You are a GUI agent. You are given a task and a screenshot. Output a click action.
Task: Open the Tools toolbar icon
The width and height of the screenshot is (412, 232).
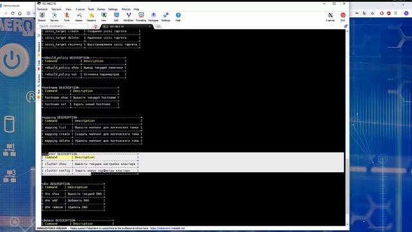(x=67, y=17)
